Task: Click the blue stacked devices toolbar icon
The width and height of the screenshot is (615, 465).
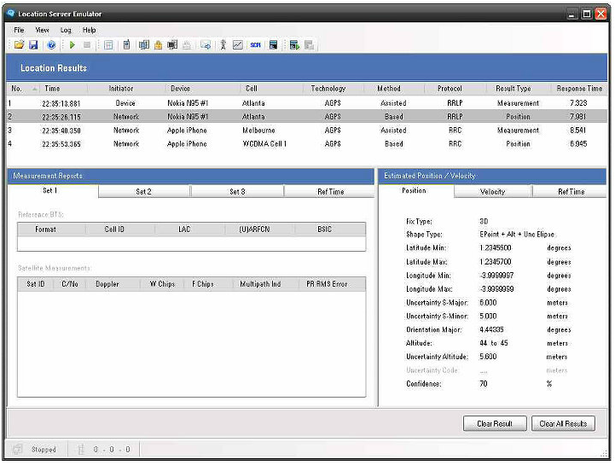Action: point(144,44)
